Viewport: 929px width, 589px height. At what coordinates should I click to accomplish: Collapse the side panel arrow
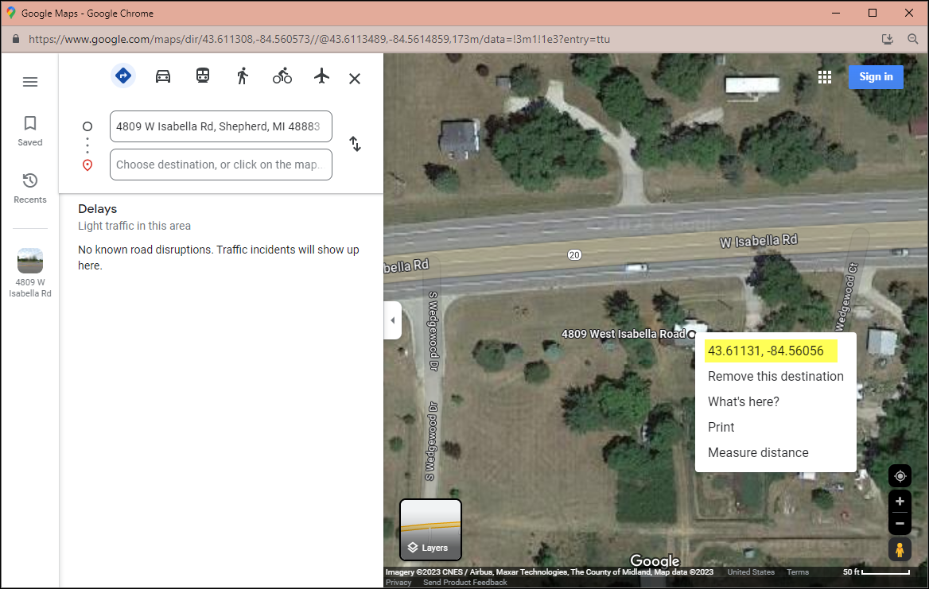click(392, 320)
